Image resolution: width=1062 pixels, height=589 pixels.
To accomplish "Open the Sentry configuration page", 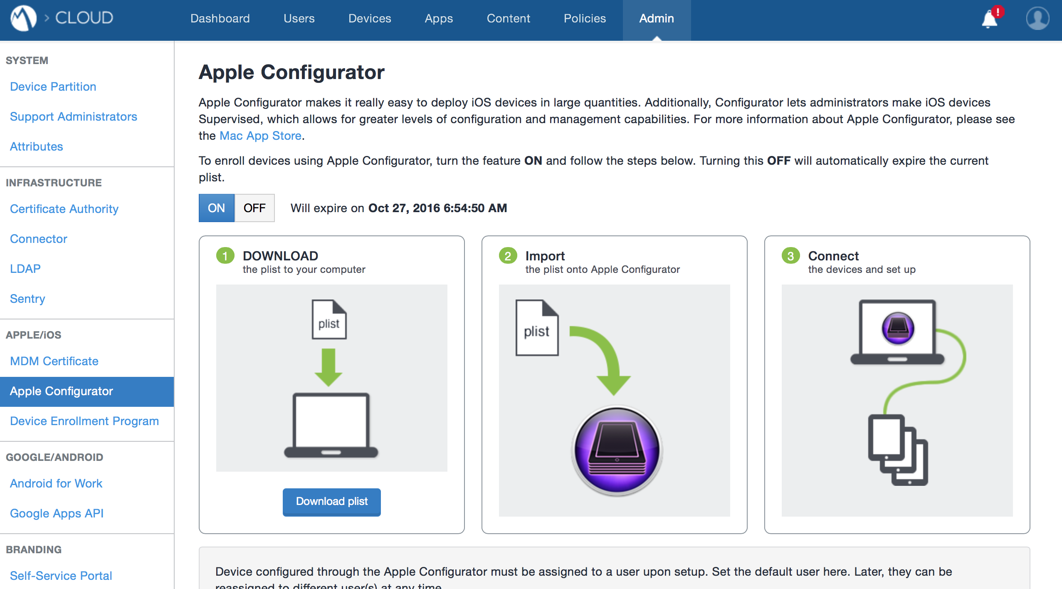I will tap(27, 298).
